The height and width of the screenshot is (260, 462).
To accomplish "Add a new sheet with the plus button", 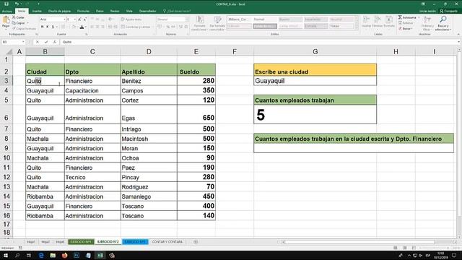I will pyautogui.click(x=196, y=242).
